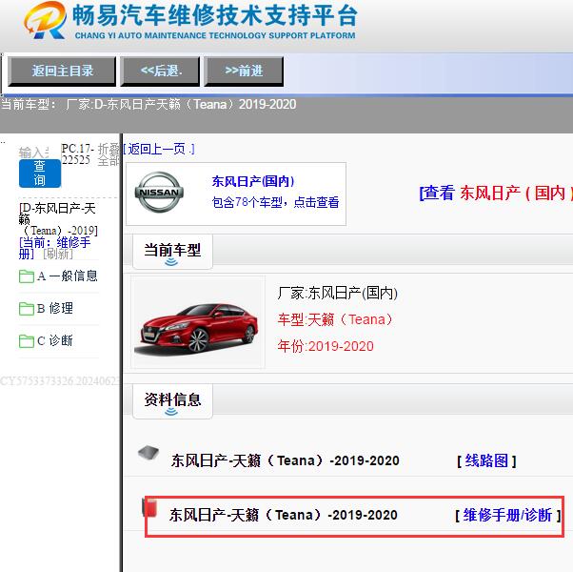Select the 当前车型 tab

point(172,252)
